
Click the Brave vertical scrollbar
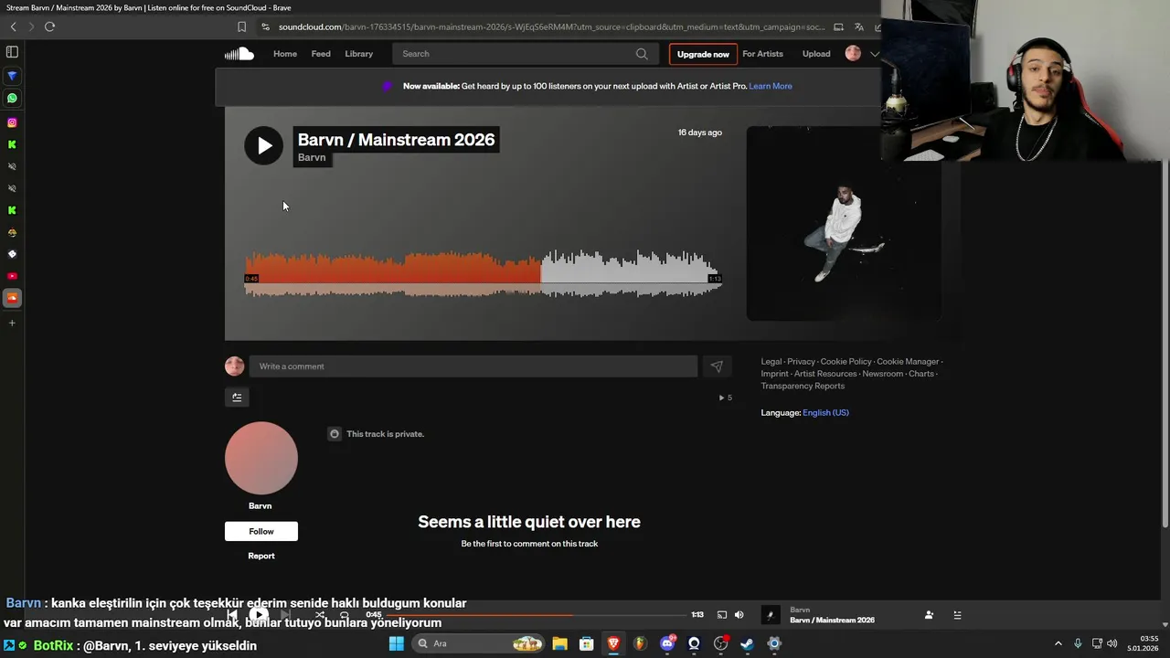(x=1165, y=343)
